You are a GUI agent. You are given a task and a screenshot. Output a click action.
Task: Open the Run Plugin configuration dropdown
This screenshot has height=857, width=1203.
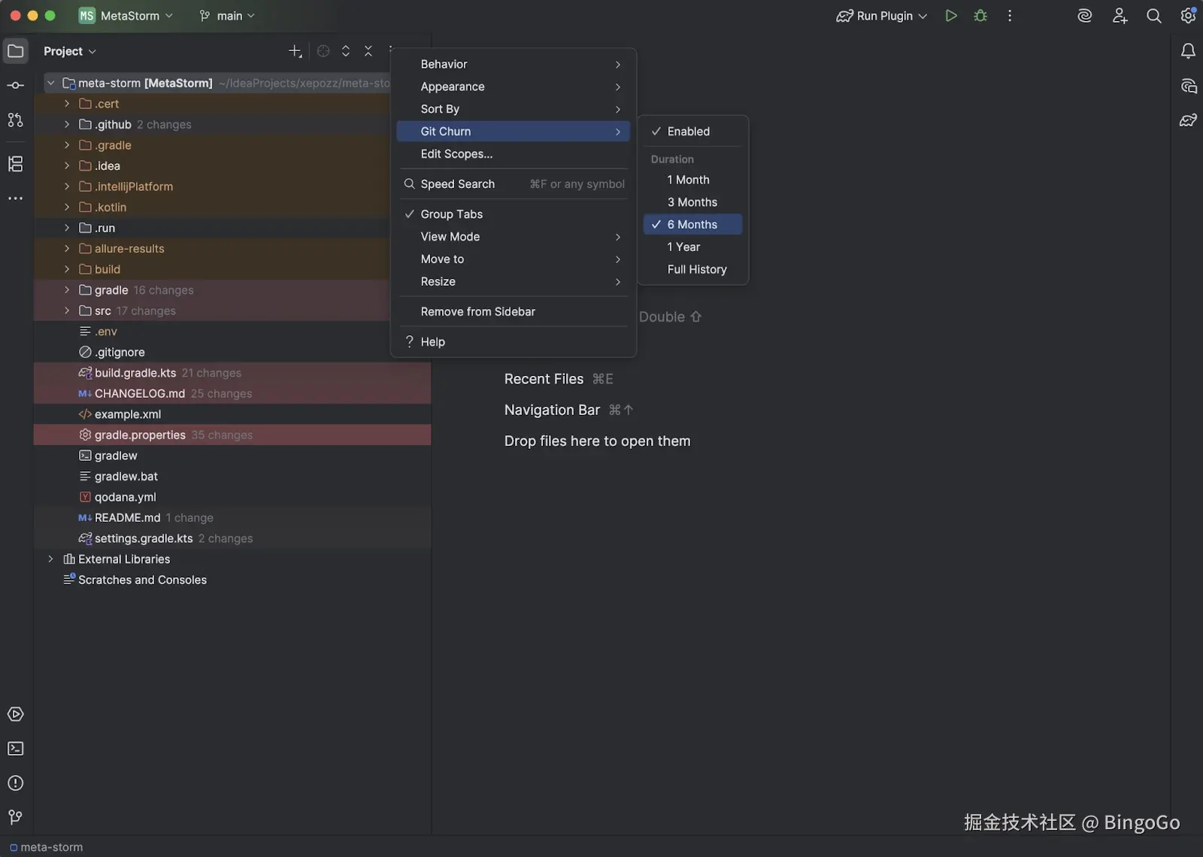point(881,15)
